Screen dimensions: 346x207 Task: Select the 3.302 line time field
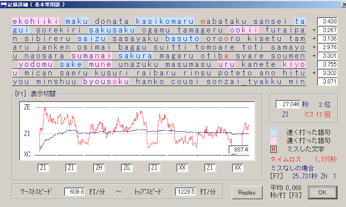[327, 73]
